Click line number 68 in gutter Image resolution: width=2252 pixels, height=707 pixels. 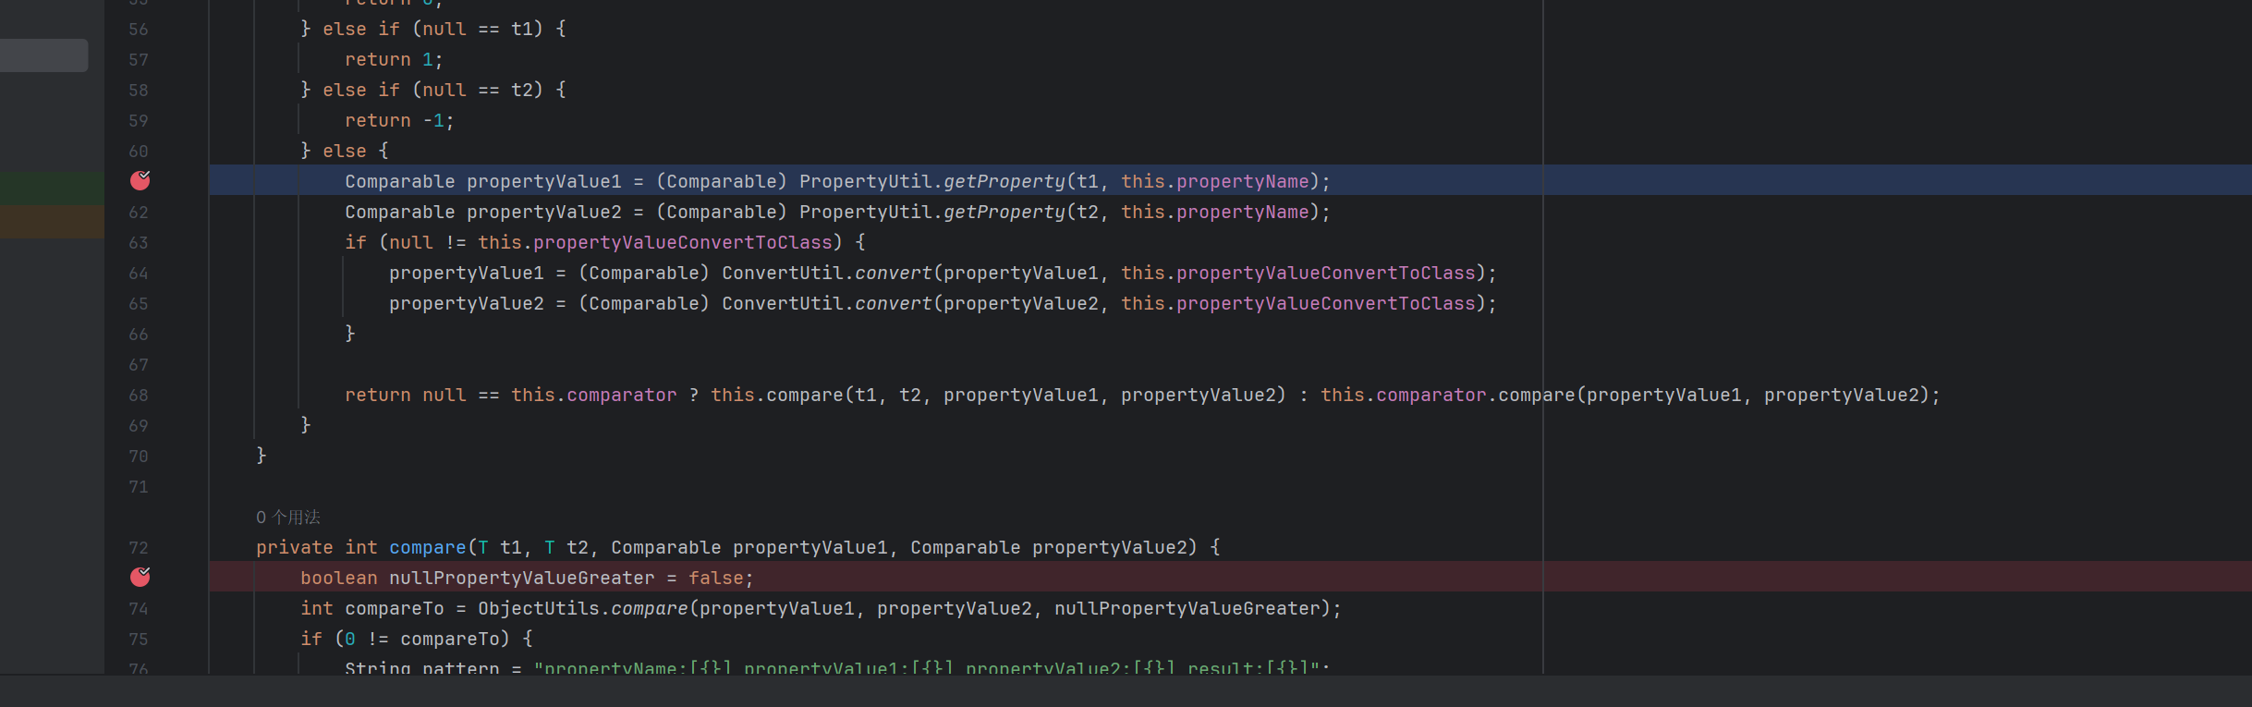(x=139, y=395)
